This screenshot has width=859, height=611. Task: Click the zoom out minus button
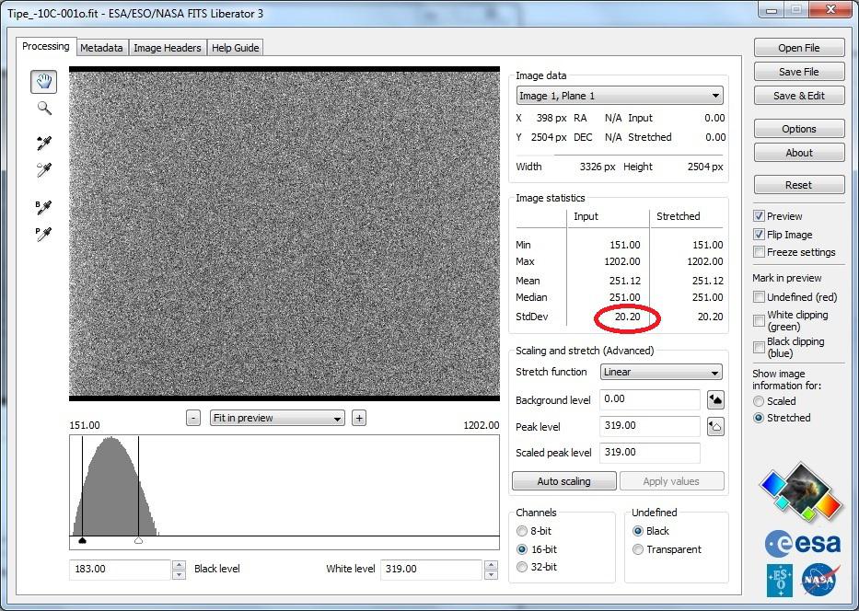[192, 419]
